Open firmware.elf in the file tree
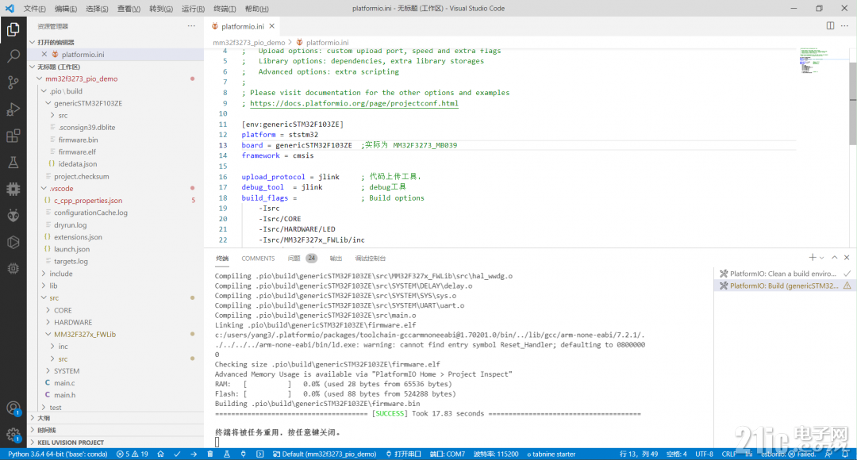857x460 pixels. (77, 151)
